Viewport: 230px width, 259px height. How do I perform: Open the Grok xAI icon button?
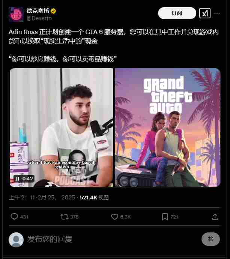[x=205, y=13]
